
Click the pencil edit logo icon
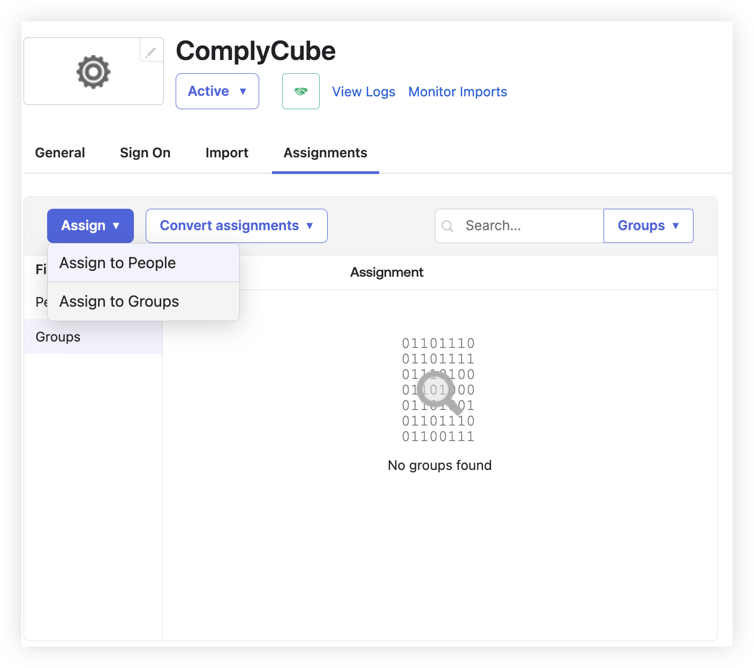click(151, 51)
